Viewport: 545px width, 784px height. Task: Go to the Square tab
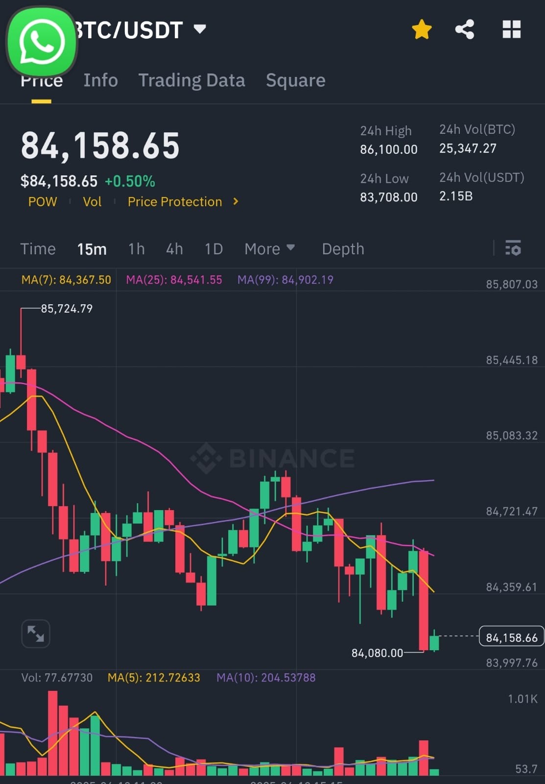(295, 80)
